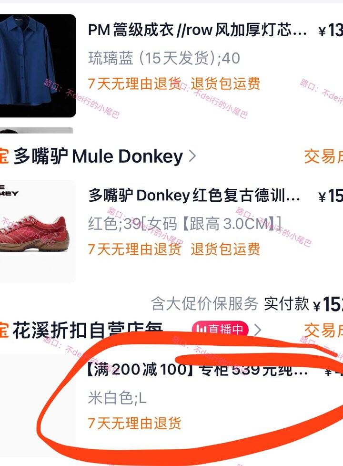Expand chevron beside Mule Donkey store name
This screenshot has height=466, width=343.
pyautogui.click(x=192, y=156)
